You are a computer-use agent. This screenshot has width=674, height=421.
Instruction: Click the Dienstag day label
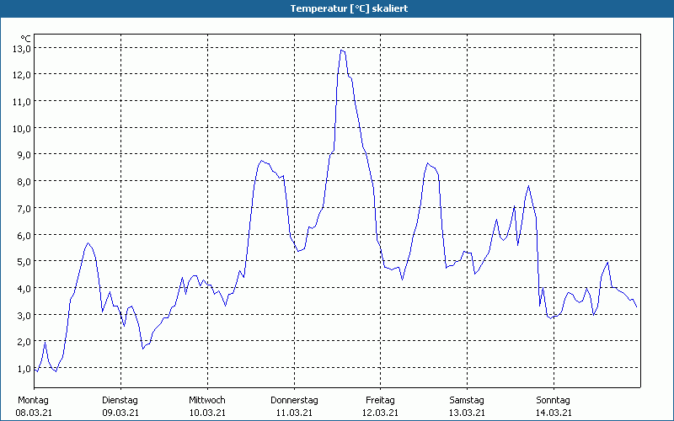[120, 401]
